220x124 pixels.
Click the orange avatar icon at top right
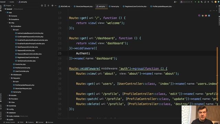(216, 2)
